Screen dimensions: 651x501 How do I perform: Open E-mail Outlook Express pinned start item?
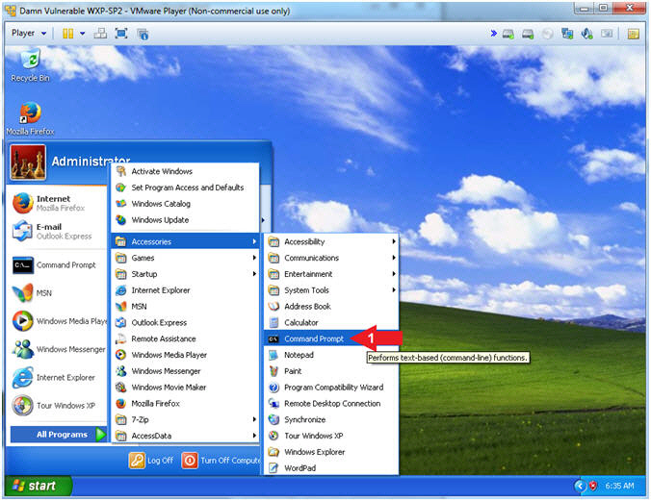[58, 232]
